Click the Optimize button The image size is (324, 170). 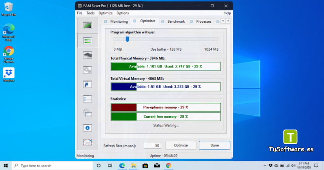click(181, 145)
